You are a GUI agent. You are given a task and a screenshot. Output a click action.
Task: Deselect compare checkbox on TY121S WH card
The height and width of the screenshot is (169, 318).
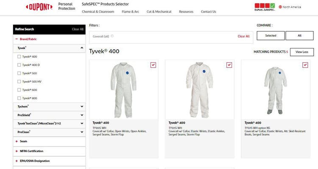coord(305,65)
